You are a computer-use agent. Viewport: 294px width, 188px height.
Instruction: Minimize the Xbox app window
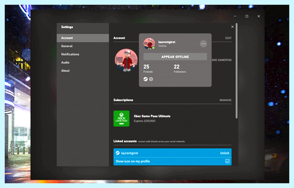235,16
